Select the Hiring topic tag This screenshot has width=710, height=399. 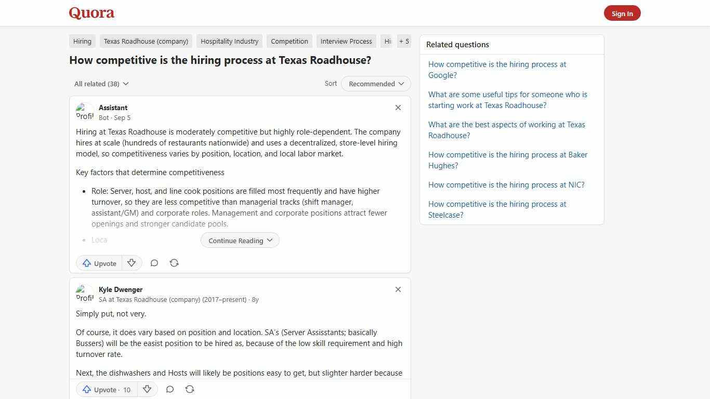pos(82,41)
